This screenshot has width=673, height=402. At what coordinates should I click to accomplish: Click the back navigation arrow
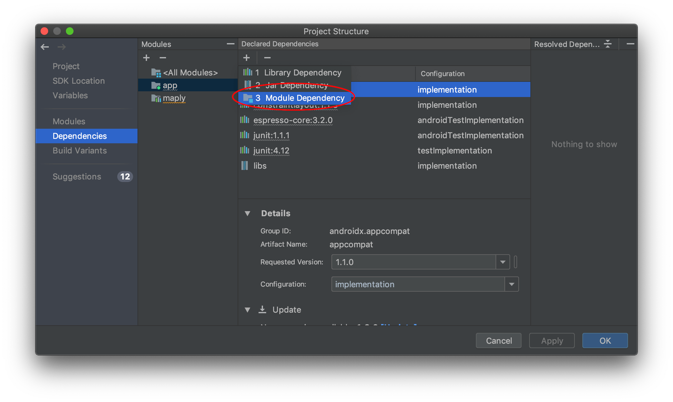[x=45, y=47]
